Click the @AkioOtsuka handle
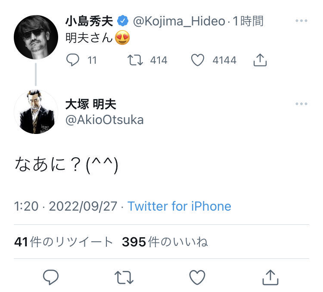The height and width of the screenshot is (292, 323). [104, 120]
